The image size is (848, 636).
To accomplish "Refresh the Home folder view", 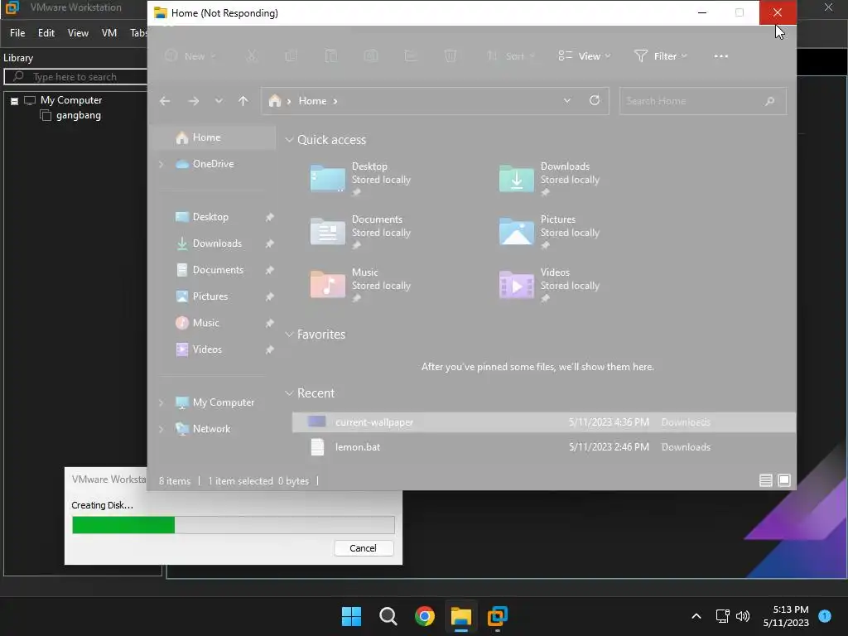I will (x=595, y=100).
